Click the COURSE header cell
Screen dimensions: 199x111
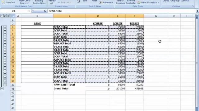pos(98,23)
